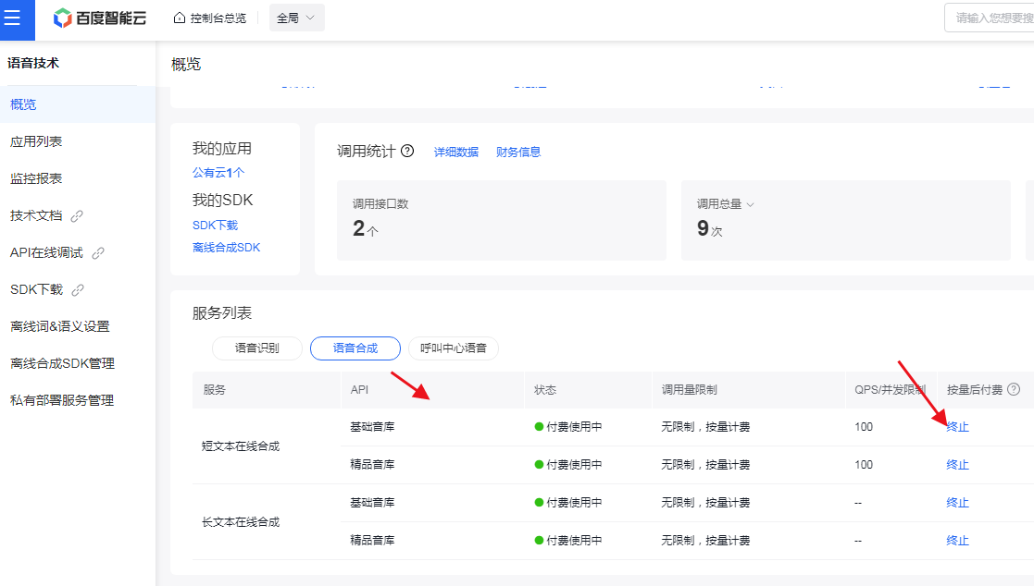The width and height of the screenshot is (1034, 586).
Task: Open 离线合成SDK管理 sidebar item
Action: [78, 363]
